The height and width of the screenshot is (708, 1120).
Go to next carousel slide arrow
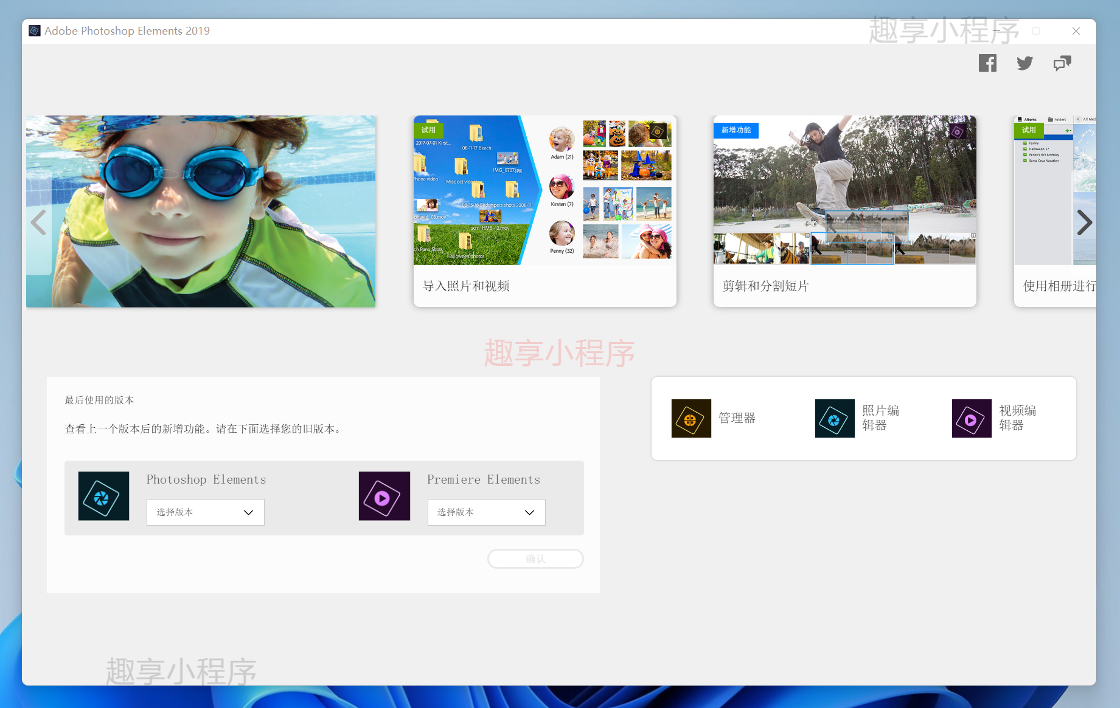coord(1084,222)
